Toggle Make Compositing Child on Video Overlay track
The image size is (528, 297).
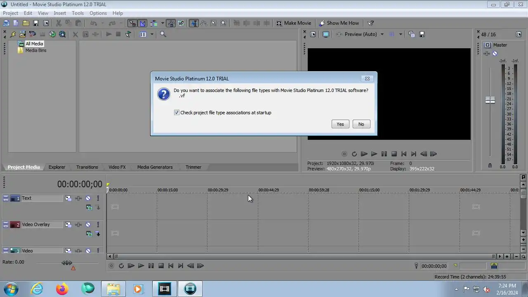pyautogui.click(x=98, y=233)
